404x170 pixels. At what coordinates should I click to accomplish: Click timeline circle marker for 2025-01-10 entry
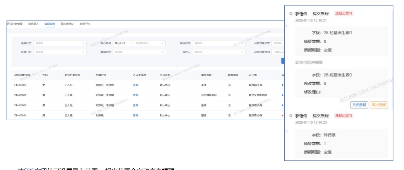[x=290, y=116]
